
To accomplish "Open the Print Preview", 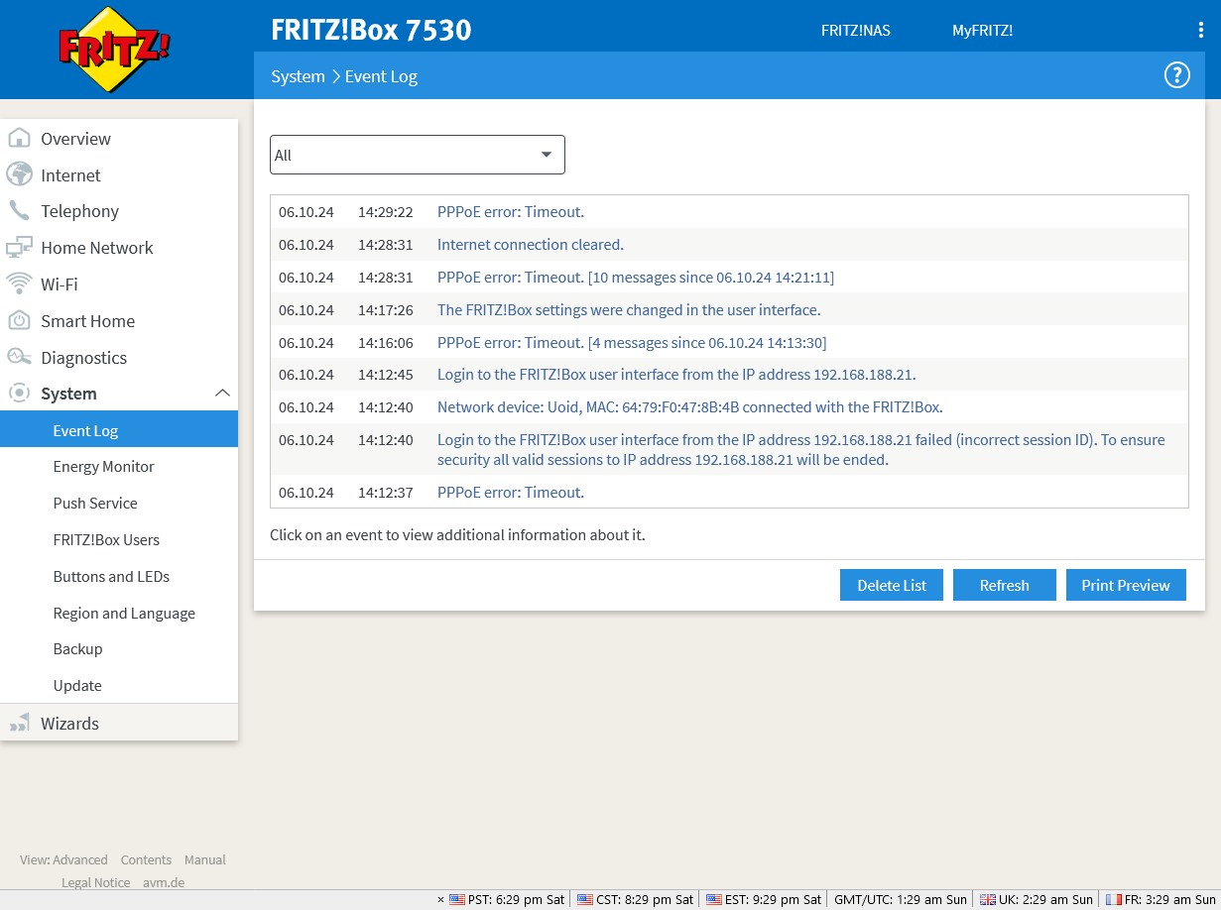I will click(1125, 585).
